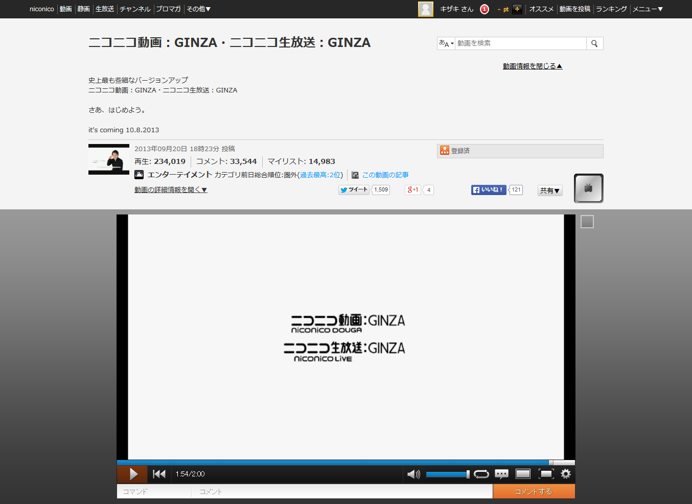
Task: Switch to the ランキング menu item
Action: 611,9
